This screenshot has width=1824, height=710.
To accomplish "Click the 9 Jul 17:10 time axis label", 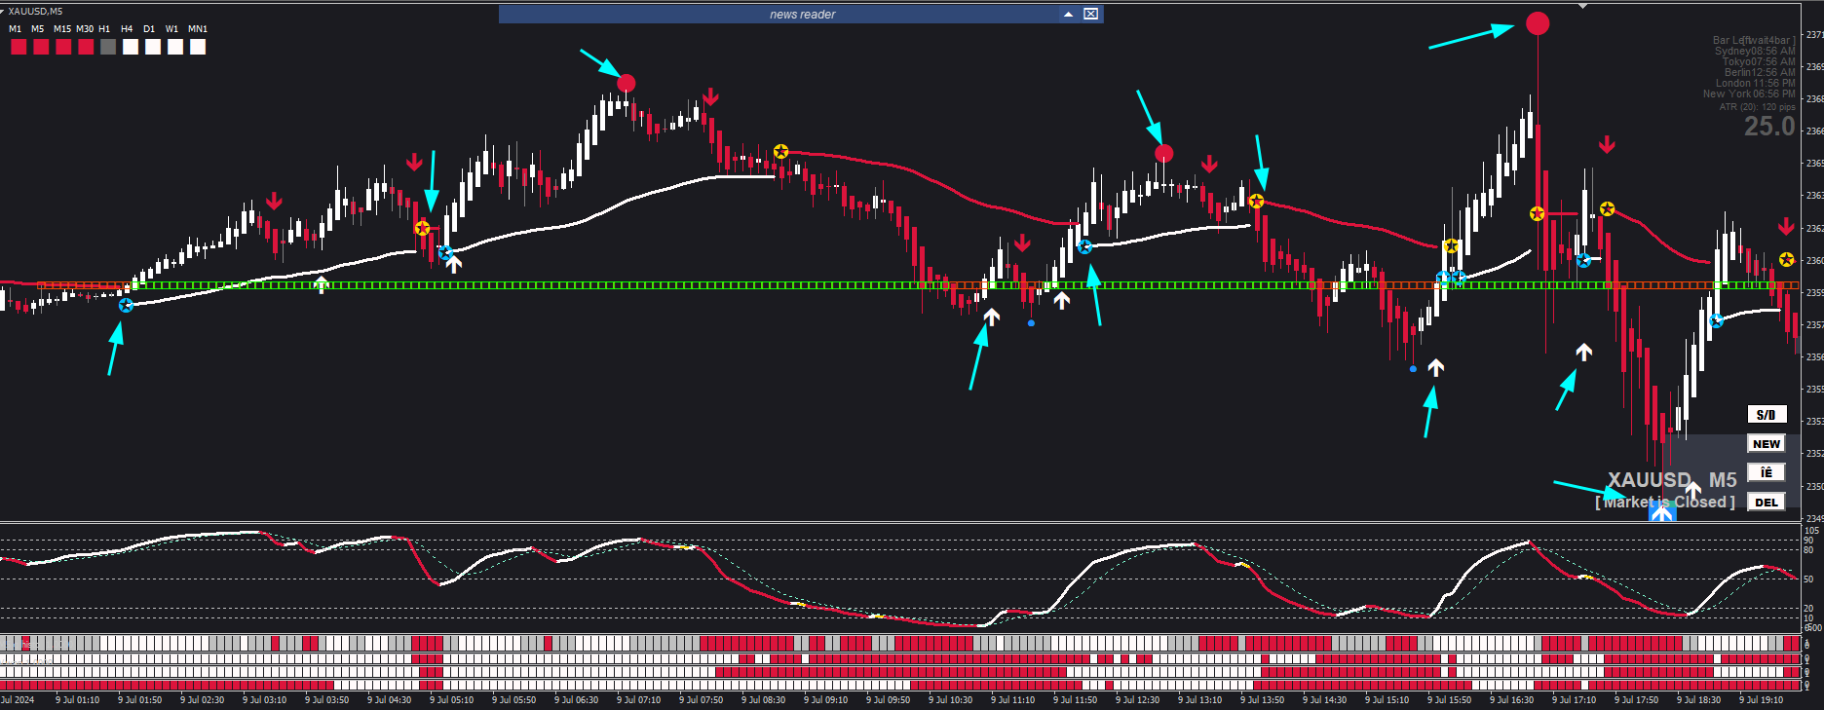I will point(1574,700).
